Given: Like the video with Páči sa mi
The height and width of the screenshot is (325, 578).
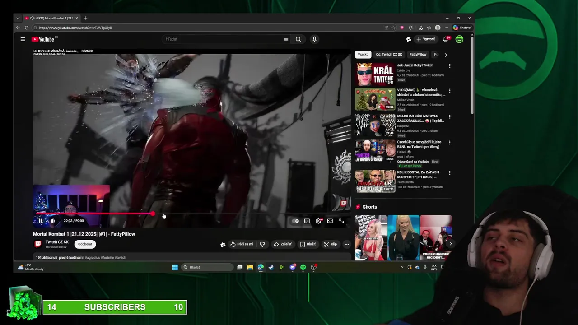Looking at the screenshot, I should pyautogui.click(x=242, y=244).
